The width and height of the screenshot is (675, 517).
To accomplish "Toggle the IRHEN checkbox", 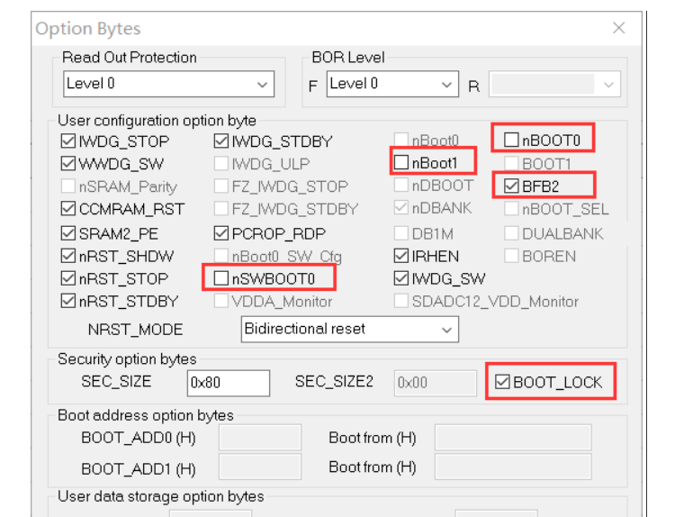I will coord(400,256).
